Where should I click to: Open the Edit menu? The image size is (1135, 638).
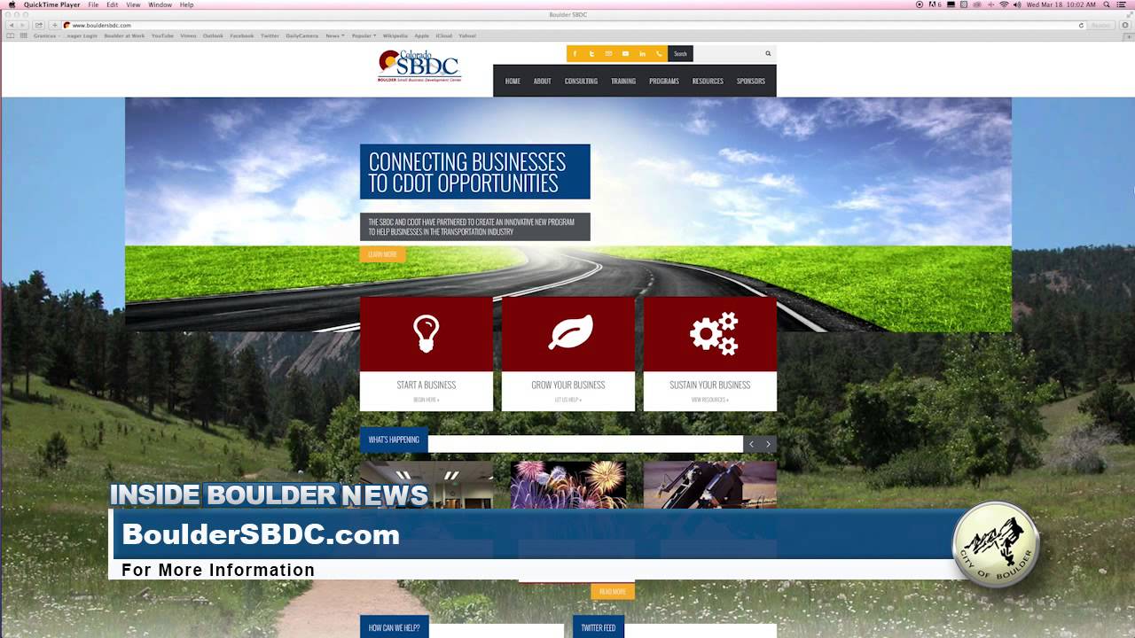click(113, 4)
